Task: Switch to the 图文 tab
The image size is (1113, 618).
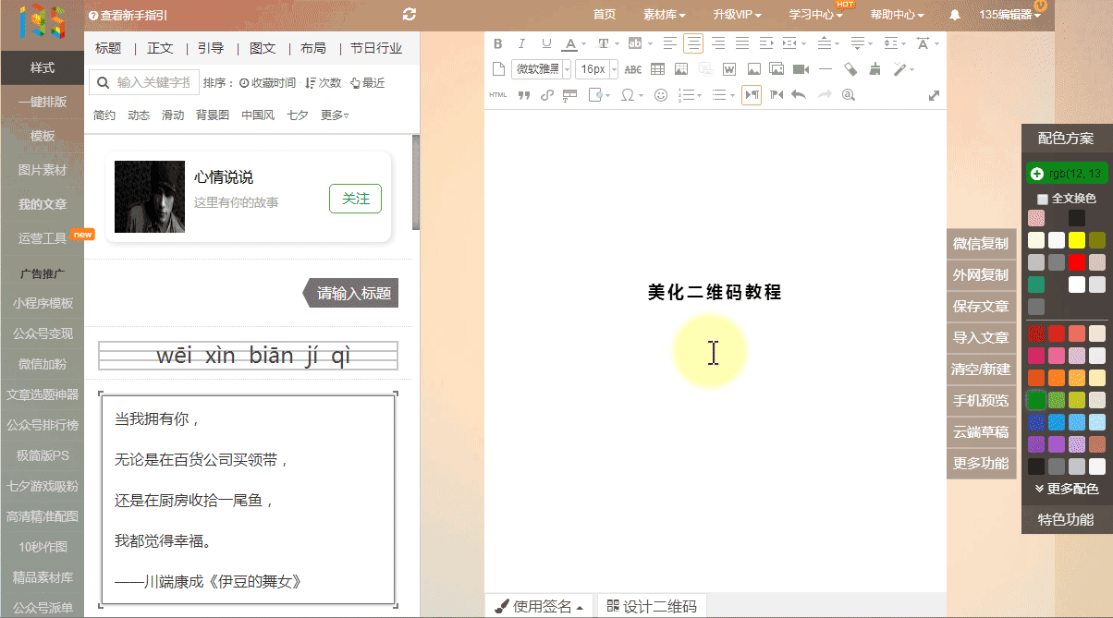Action: [263, 49]
